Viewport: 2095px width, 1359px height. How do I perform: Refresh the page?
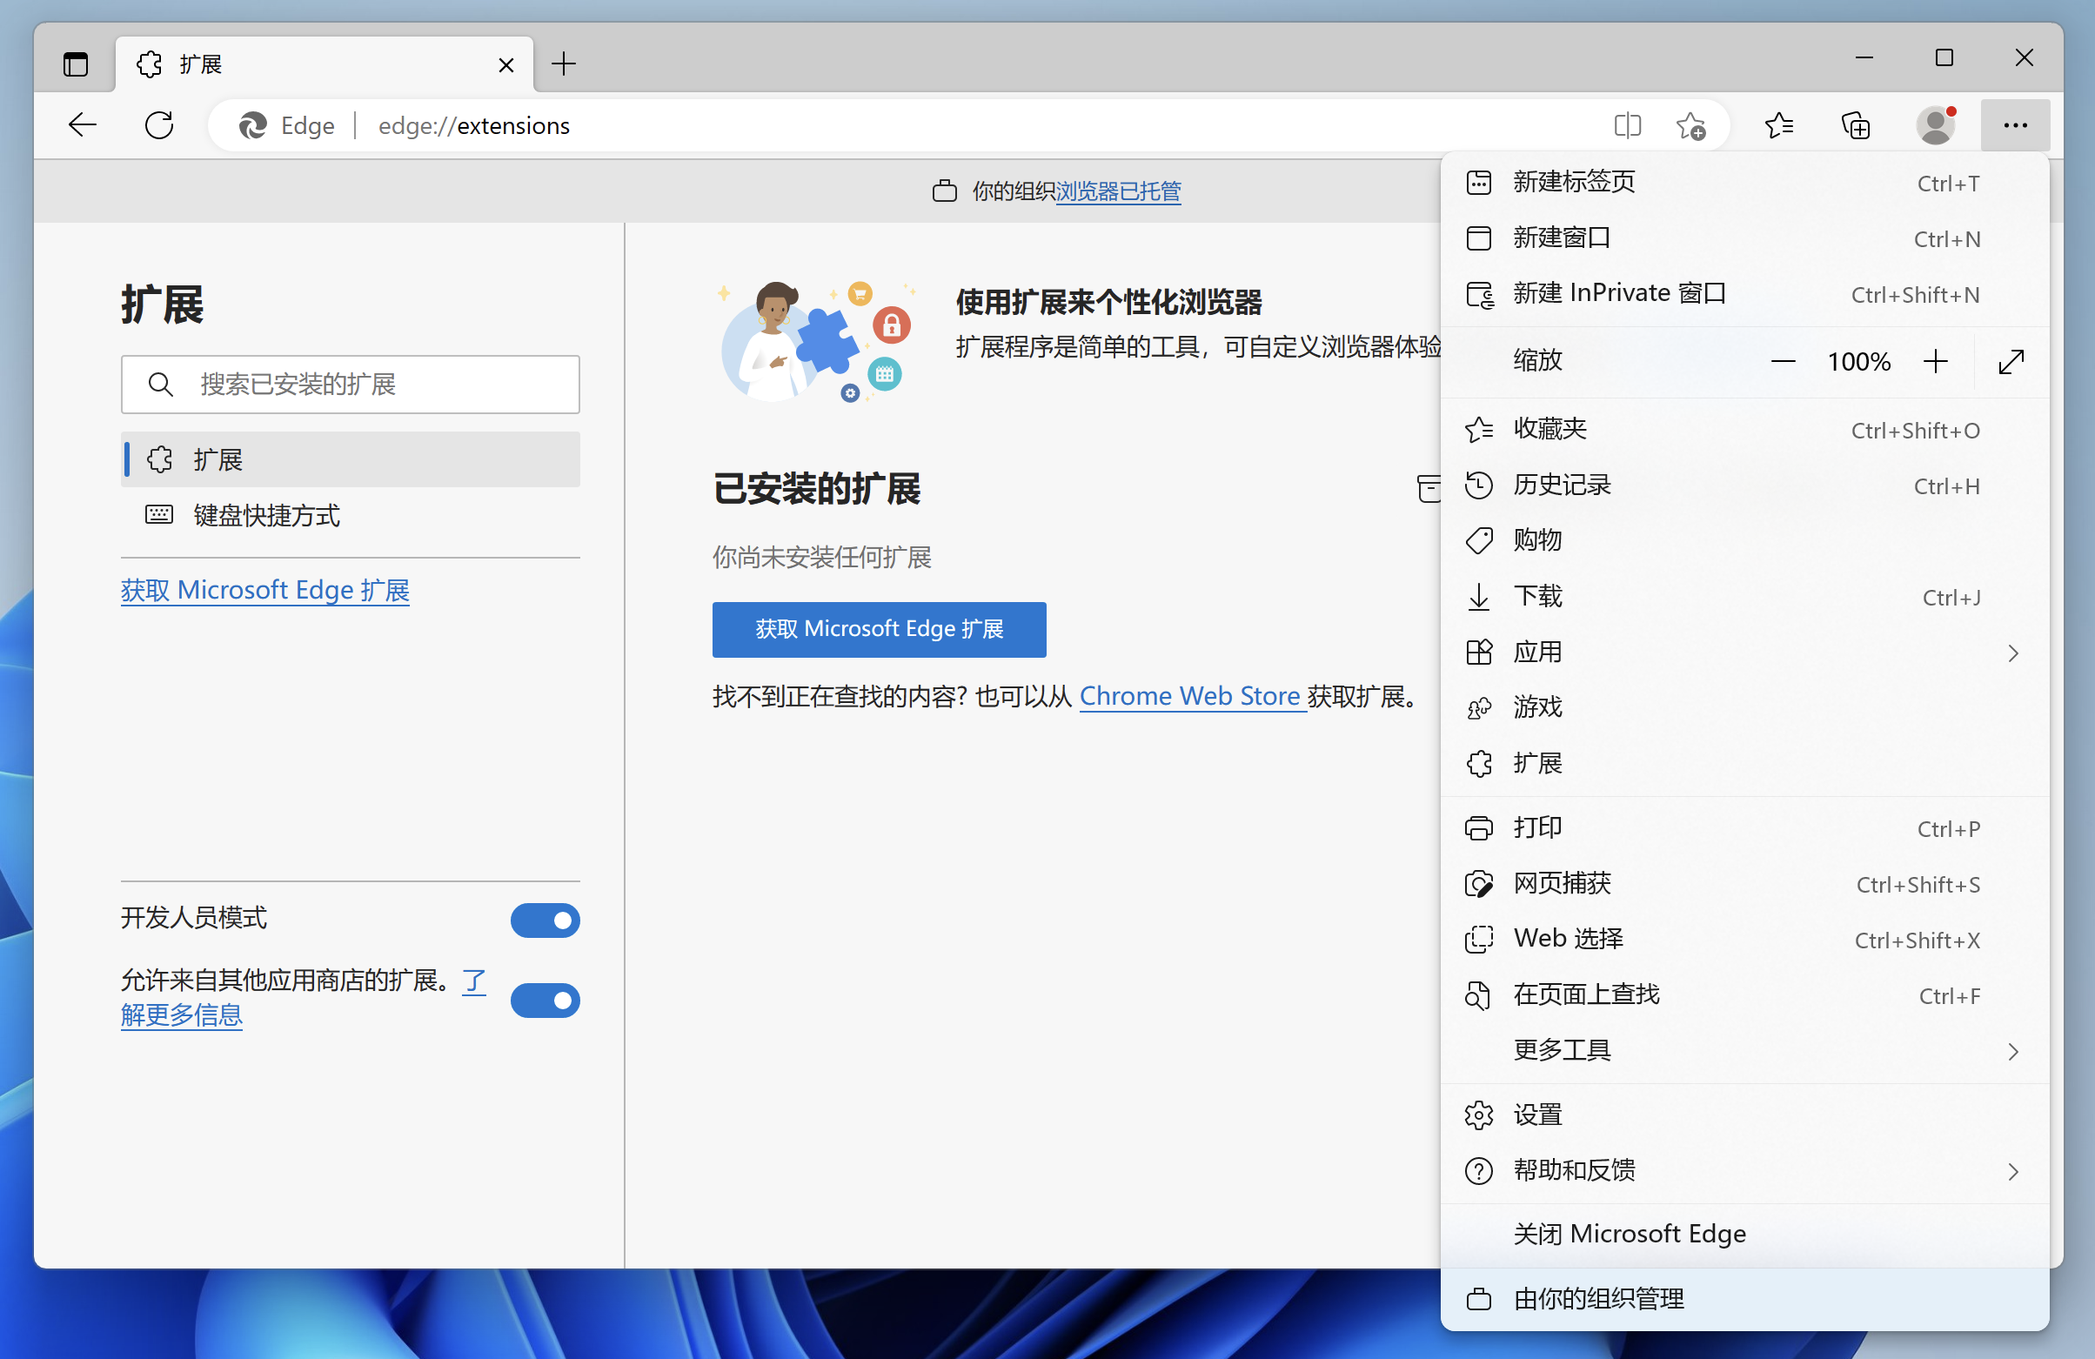pyautogui.click(x=159, y=126)
